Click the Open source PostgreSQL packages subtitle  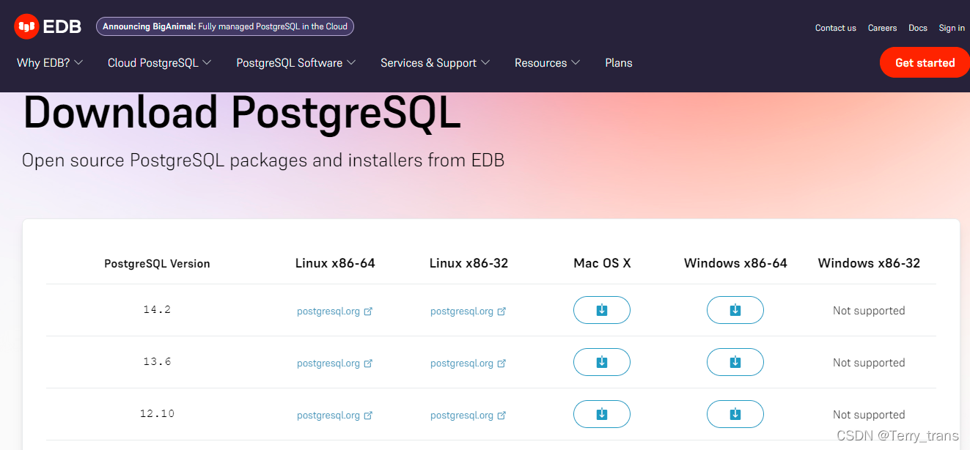pyautogui.click(x=263, y=160)
